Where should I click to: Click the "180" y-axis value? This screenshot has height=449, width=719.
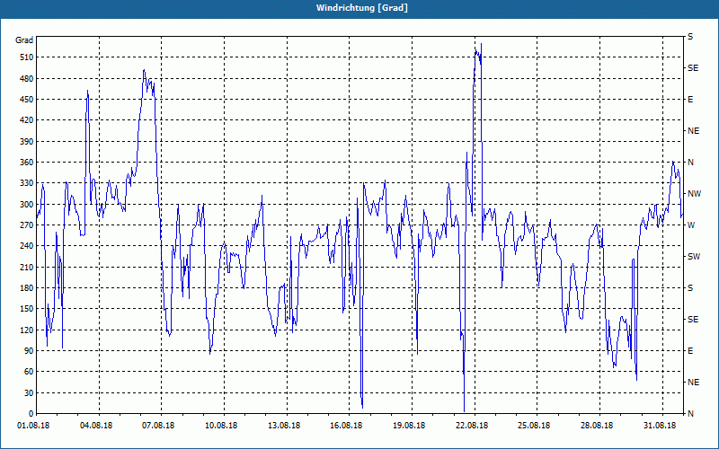click(27, 288)
